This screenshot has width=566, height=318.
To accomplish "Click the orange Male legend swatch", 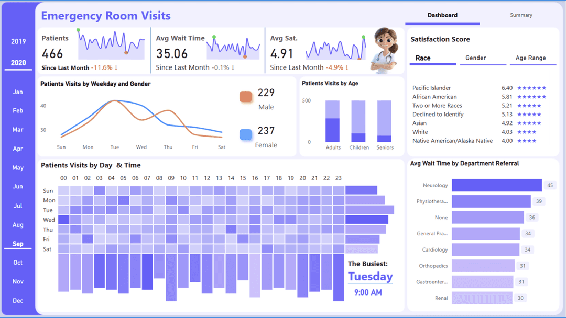I will 246,97.
